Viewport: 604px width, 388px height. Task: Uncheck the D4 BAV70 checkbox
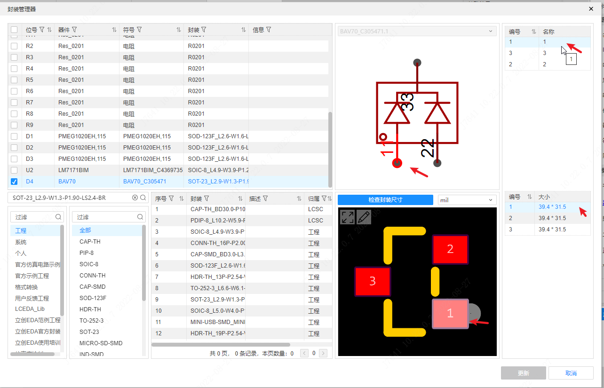point(14,182)
